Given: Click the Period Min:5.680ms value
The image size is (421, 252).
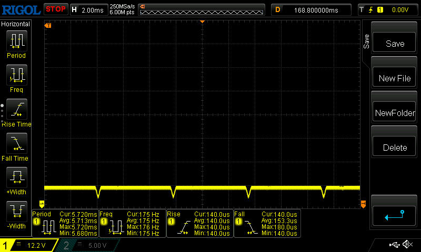Looking at the screenshot, I should point(78,234).
